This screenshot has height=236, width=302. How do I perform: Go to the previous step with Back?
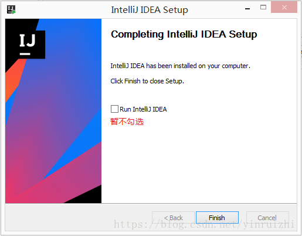coord(174,217)
